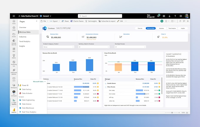The image size is (200, 127).
Task: Choose Data Activator in the switcher
Action: click(x=26, y=93)
